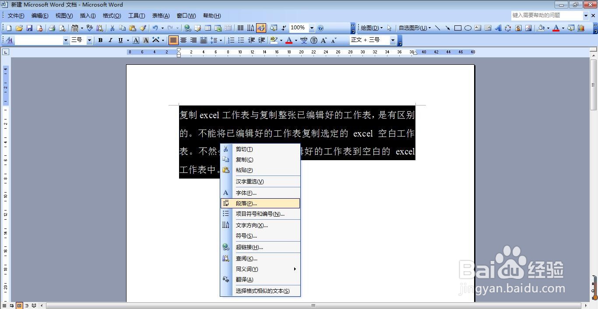Type in the help question search box

(x=547, y=15)
